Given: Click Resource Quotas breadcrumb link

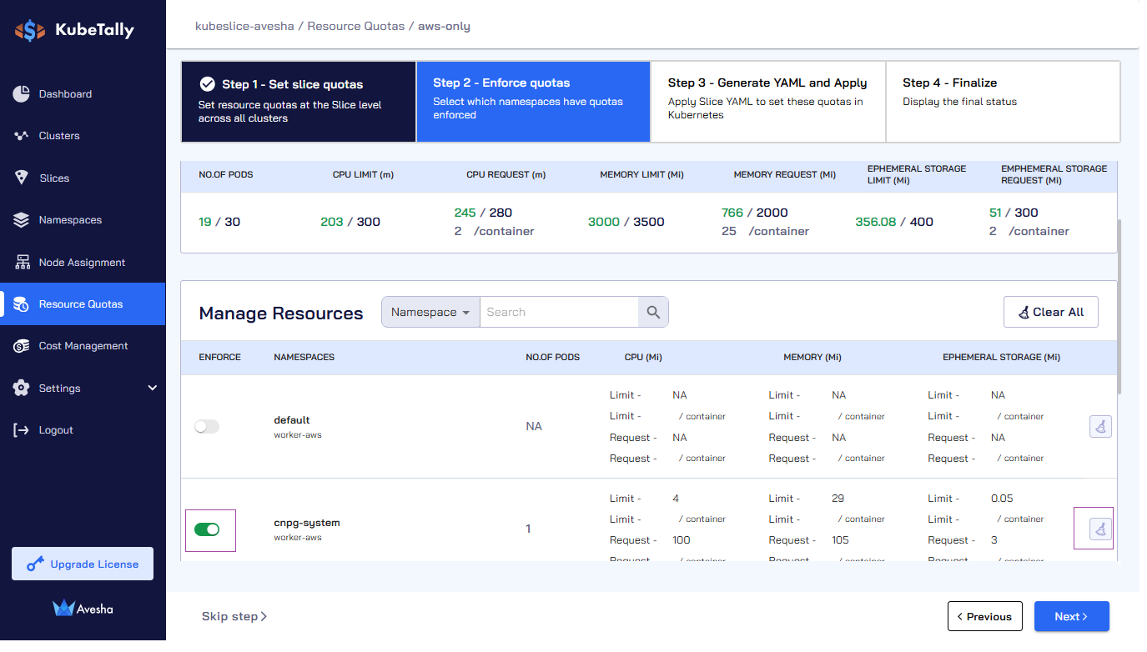Looking at the screenshot, I should coord(356,26).
